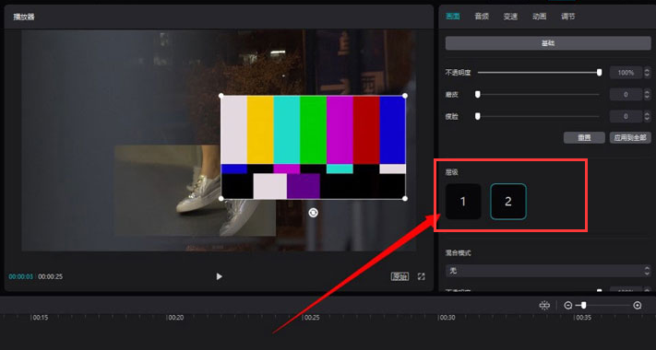Click the 瘦脸 value field
The image size is (656, 350).
coord(626,116)
